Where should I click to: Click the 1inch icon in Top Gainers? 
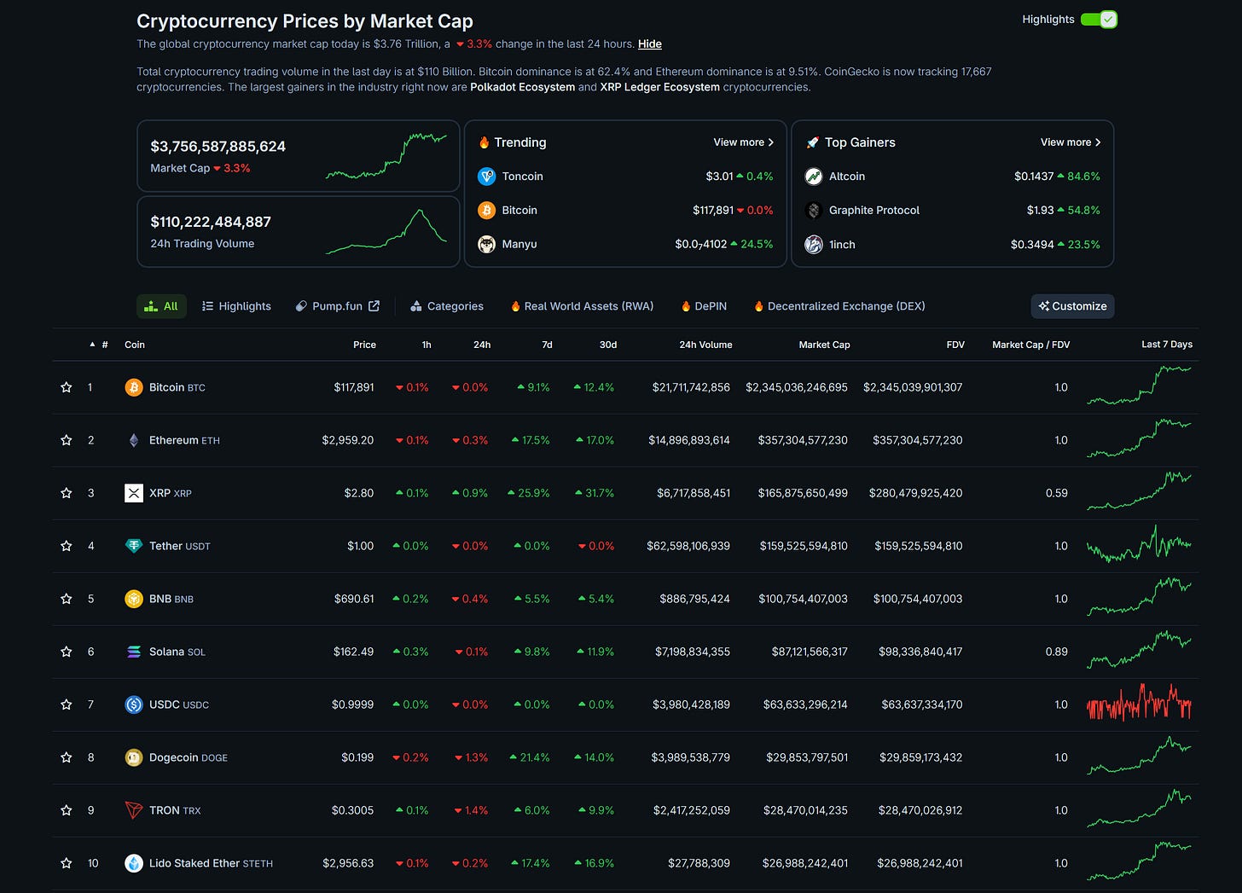(x=814, y=244)
